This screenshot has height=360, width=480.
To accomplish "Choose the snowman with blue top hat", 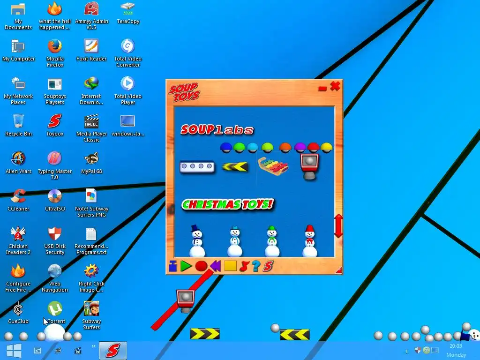I will click(197, 241).
